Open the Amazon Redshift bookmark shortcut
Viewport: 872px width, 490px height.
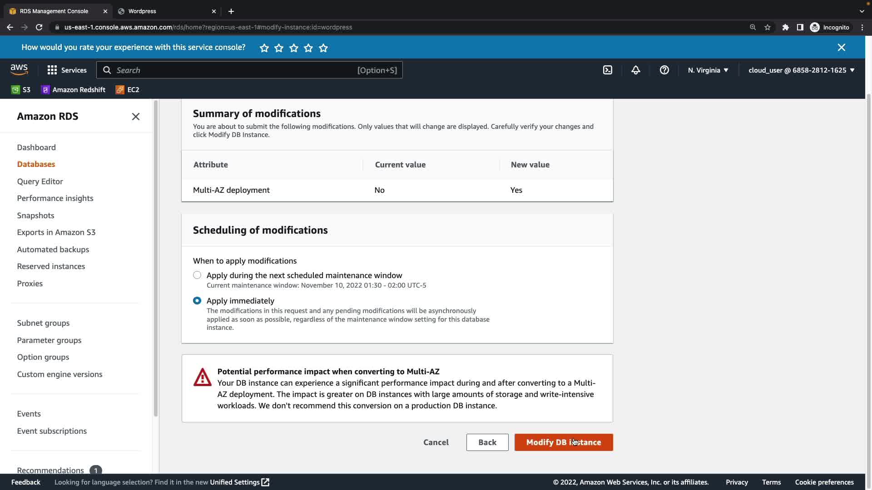point(73,90)
